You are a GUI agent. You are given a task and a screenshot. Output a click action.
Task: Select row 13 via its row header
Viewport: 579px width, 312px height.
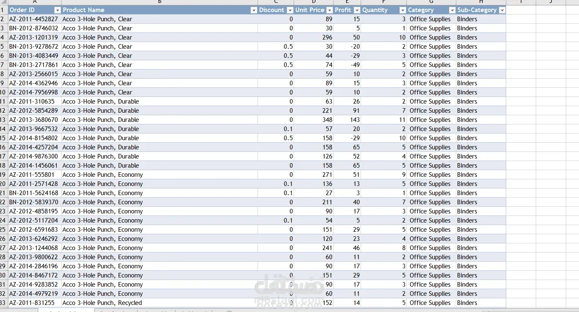click(4, 120)
